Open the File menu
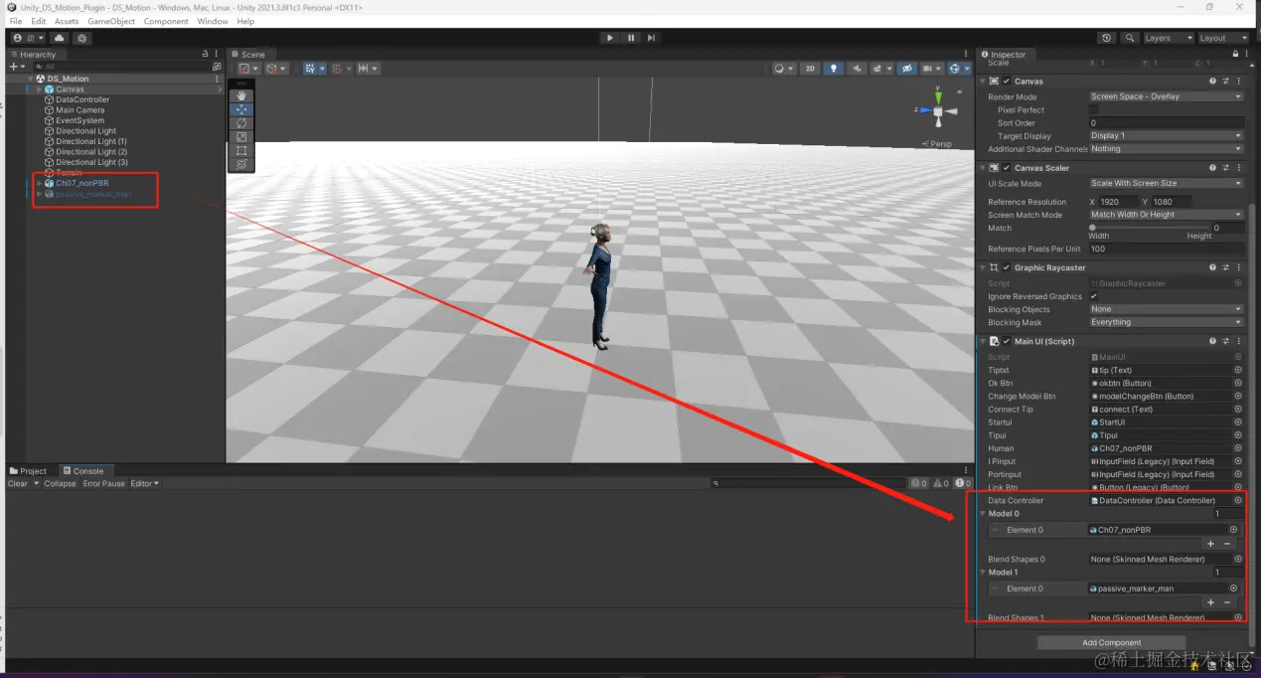Screen dimensions: 1261x678 15,21
